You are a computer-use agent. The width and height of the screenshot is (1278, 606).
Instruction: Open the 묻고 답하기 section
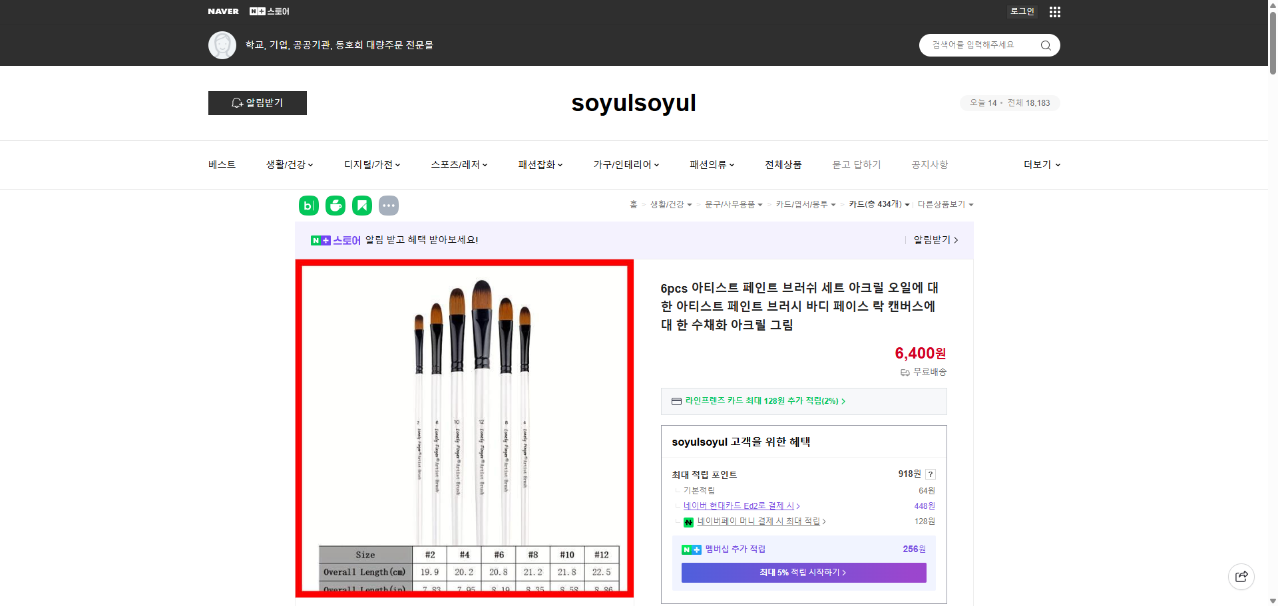coord(857,164)
